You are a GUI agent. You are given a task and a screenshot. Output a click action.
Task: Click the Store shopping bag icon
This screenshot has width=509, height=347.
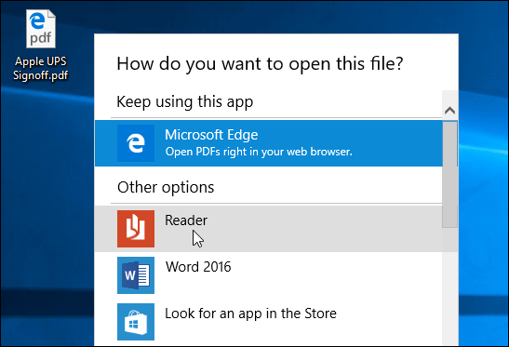[x=136, y=322]
